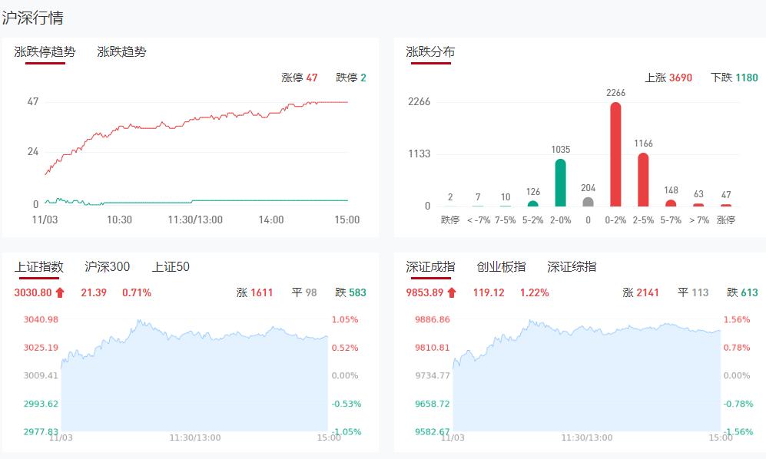Click the 跌 583 count

(351, 292)
